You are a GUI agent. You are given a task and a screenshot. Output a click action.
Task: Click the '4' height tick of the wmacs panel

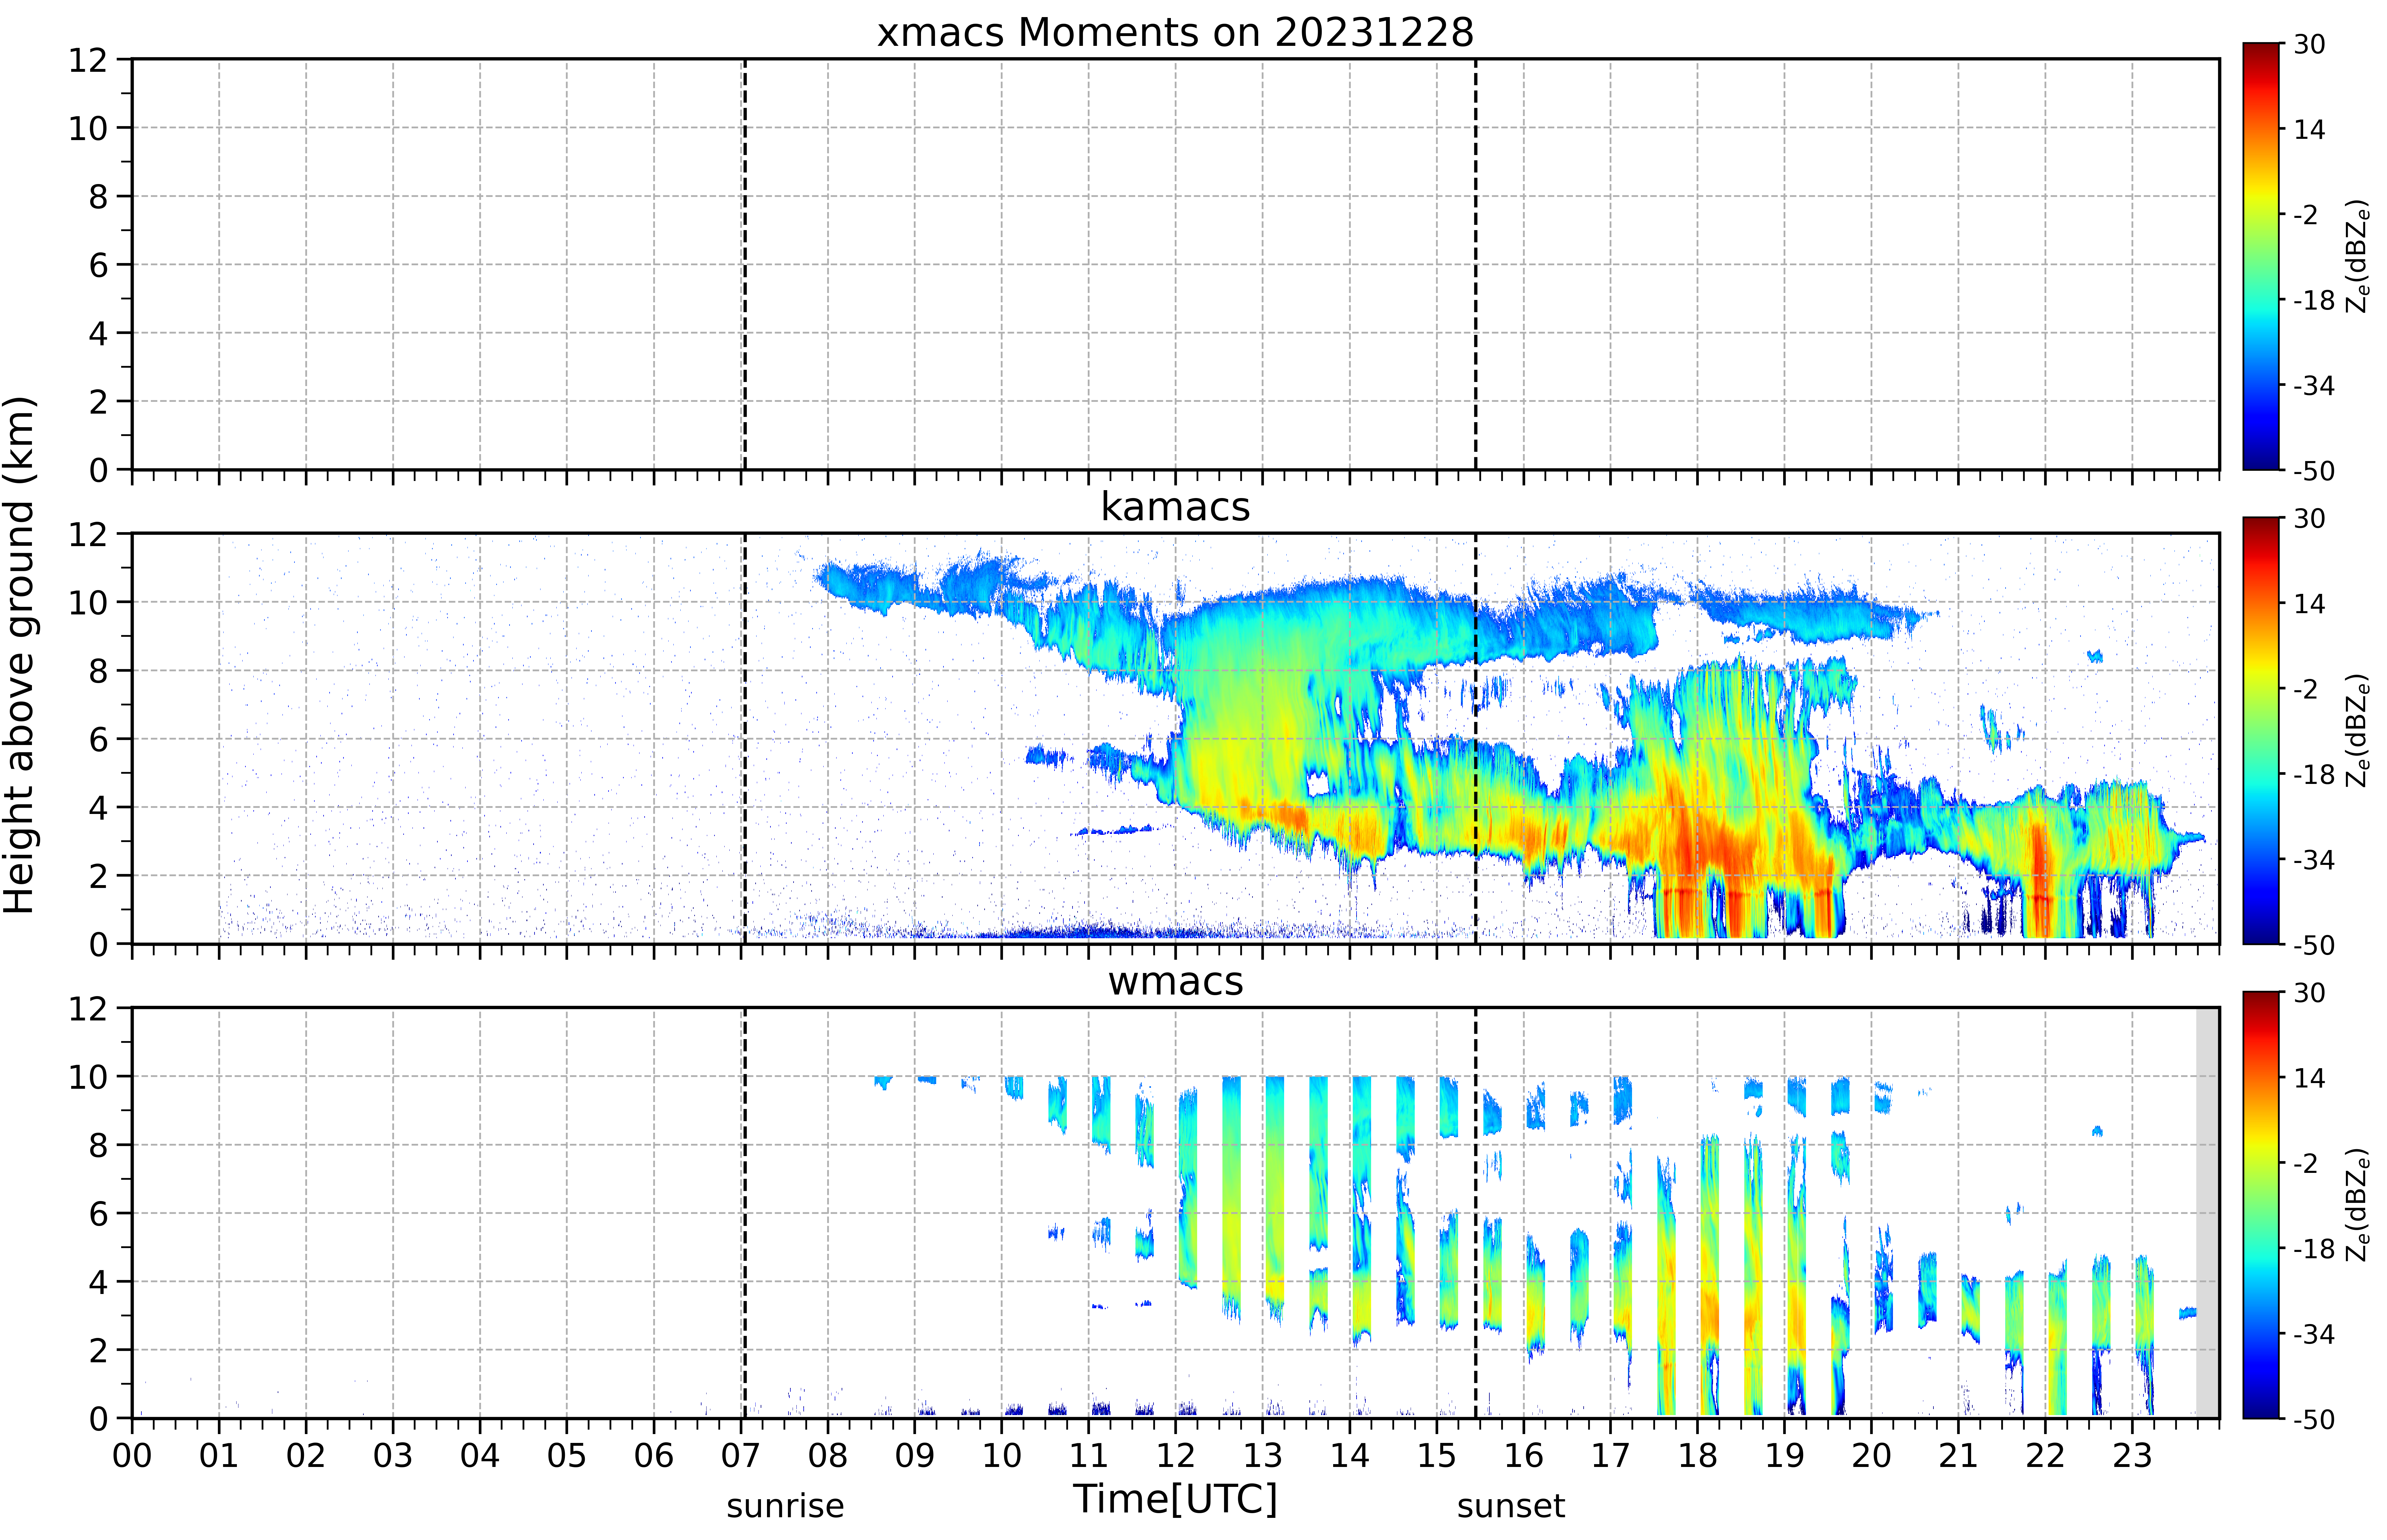click(98, 1282)
